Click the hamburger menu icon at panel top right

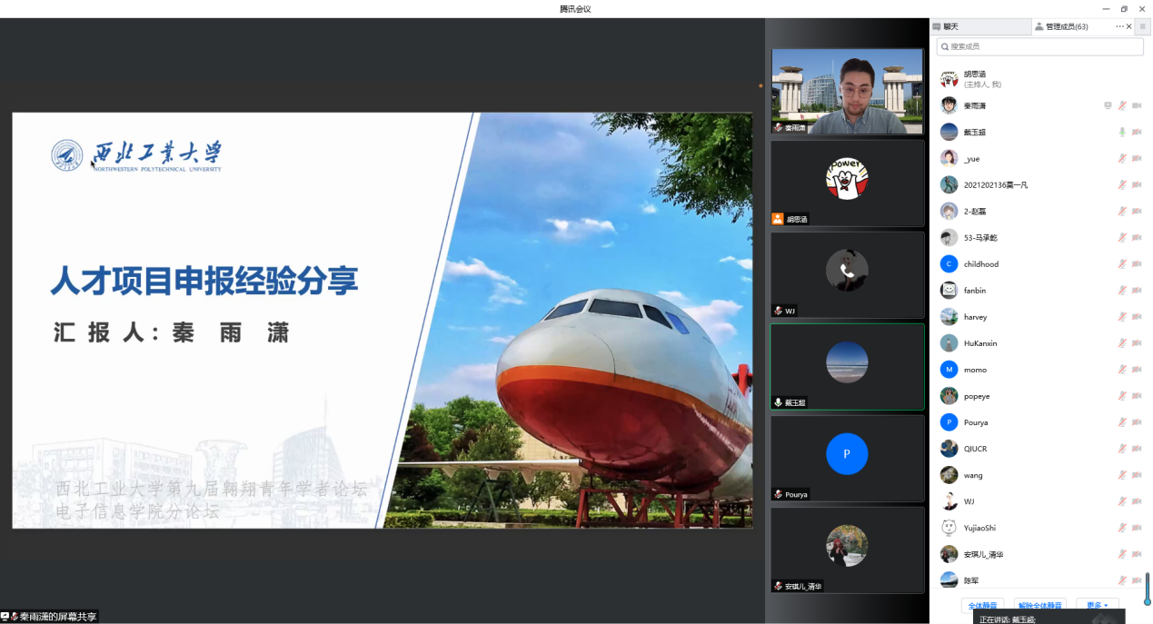click(x=1143, y=26)
